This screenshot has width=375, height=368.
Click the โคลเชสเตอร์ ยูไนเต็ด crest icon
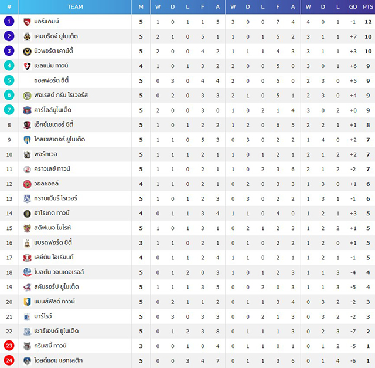pos(27,140)
